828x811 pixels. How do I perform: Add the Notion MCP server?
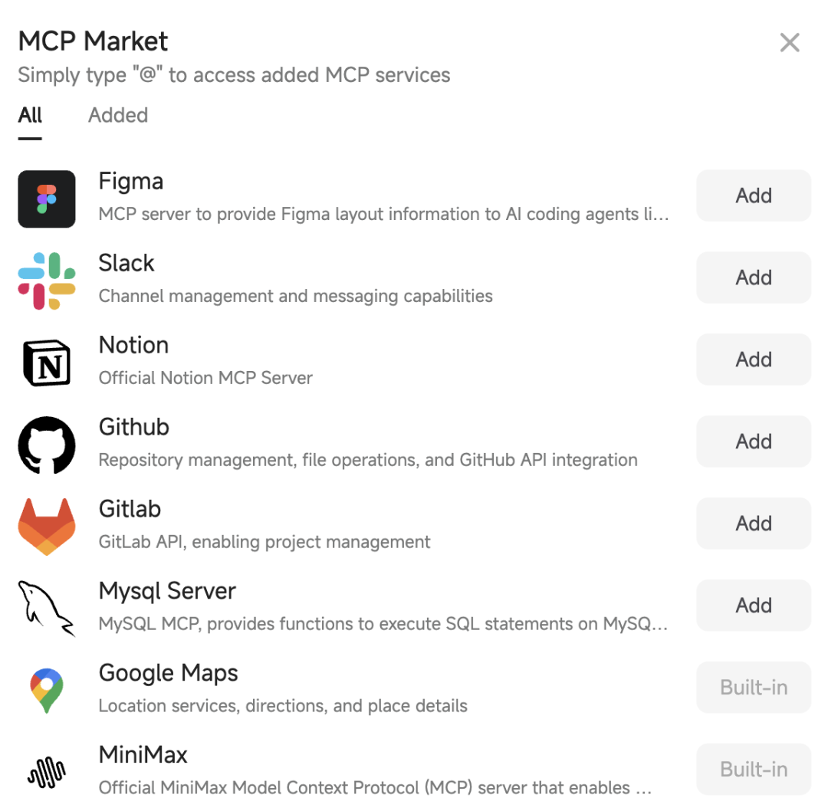754,360
